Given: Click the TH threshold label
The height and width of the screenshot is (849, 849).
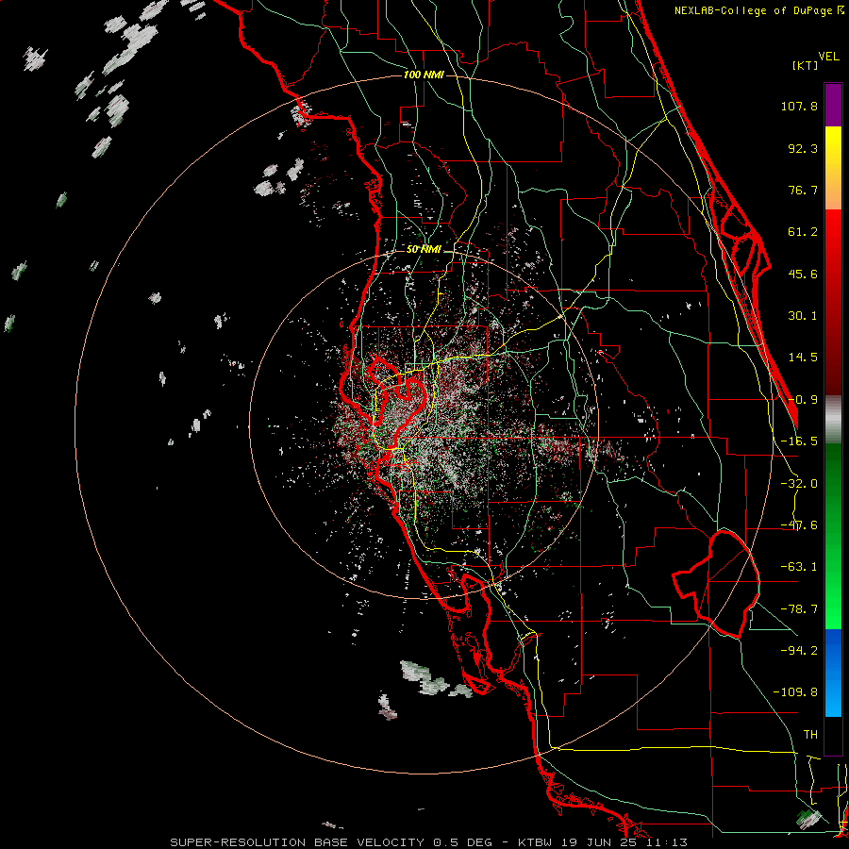Looking at the screenshot, I should (810, 734).
